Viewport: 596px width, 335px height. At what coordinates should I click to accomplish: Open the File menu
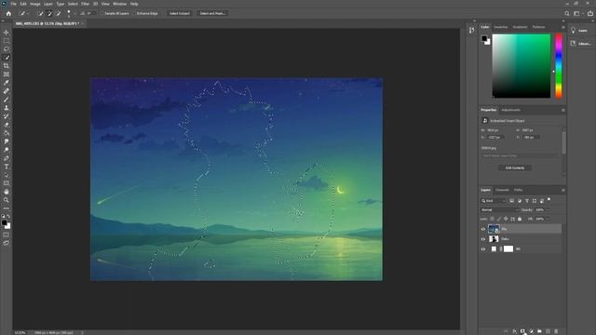[13, 4]
